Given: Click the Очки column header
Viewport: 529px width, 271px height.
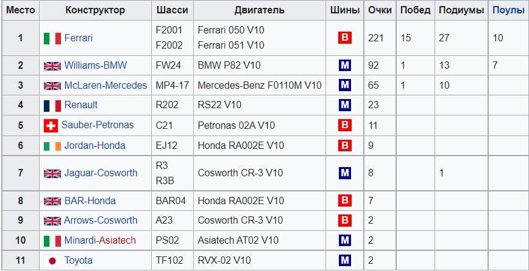Looking at the screenshot, I should coord(380,10).
